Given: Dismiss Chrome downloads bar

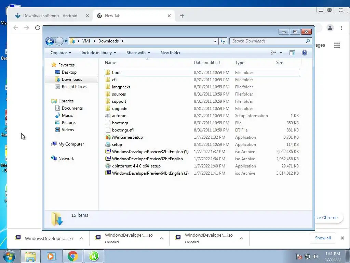Looking at the screenshot, I should (x=342, y=238).
